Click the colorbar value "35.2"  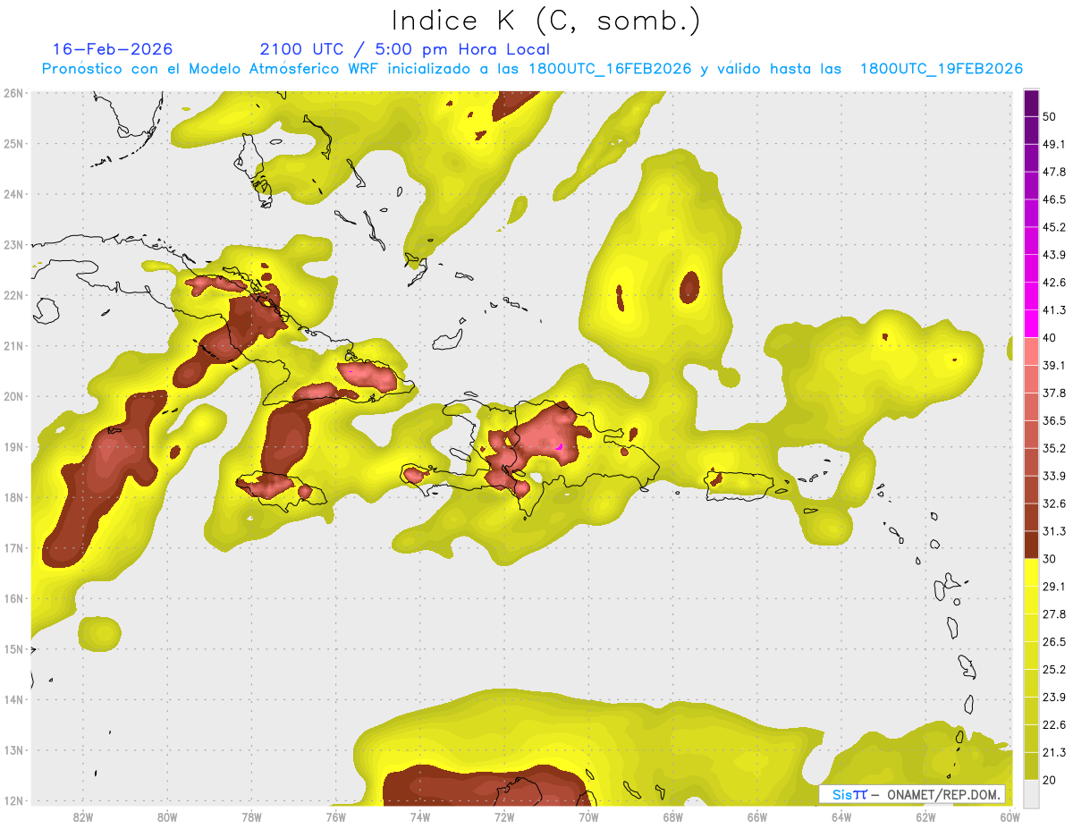click(x=1053, y=448)
